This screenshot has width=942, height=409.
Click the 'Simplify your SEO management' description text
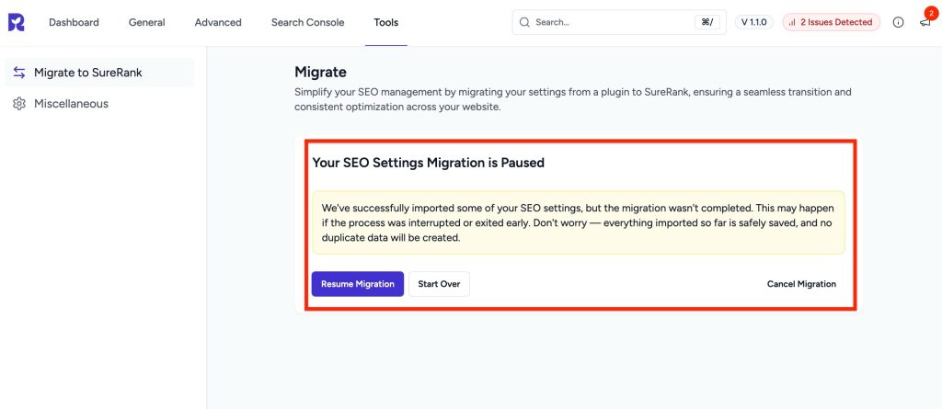click(x=572, y=99)
